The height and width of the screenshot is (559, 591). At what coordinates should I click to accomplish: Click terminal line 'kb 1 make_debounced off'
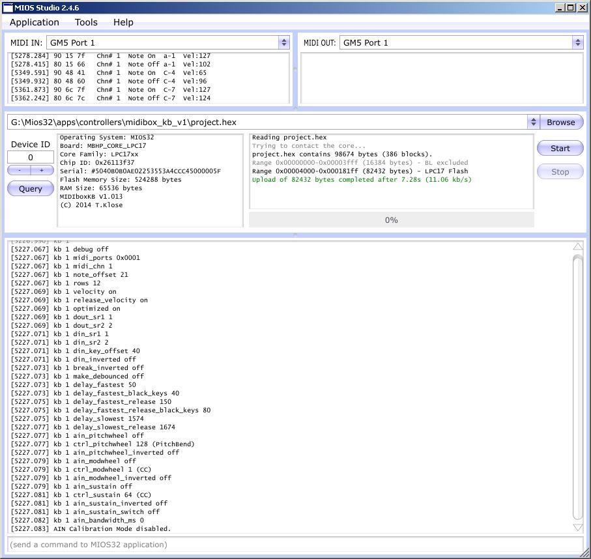(x=78, y=376)
